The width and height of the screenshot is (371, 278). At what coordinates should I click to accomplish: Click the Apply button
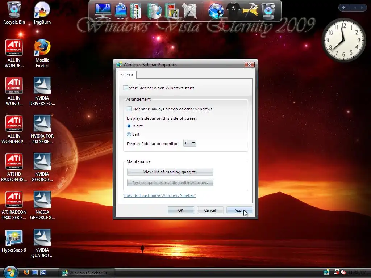click(x=239, y=210)
